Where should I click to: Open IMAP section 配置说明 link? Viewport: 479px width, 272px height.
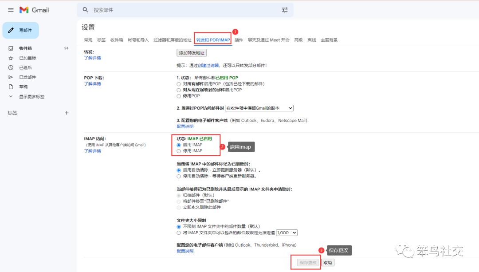coord(185,251)
